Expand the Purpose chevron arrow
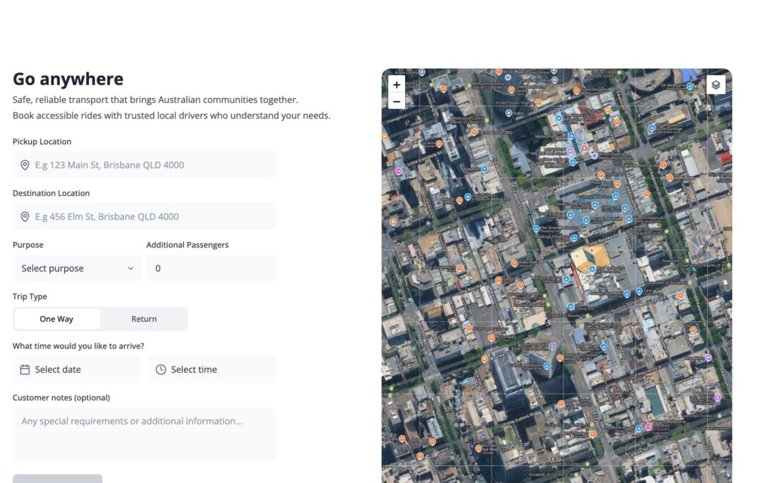 (x=131, y=268)
